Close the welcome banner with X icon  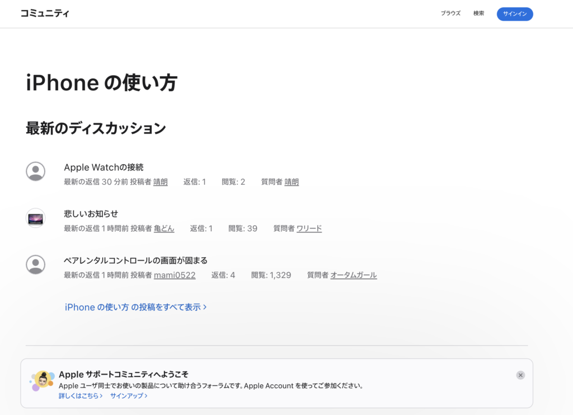click(520, 375)
